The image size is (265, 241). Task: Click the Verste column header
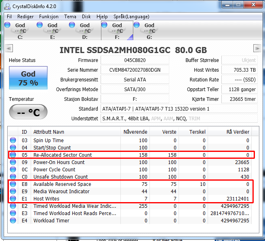pyautogui.click(x=164, y=132)
